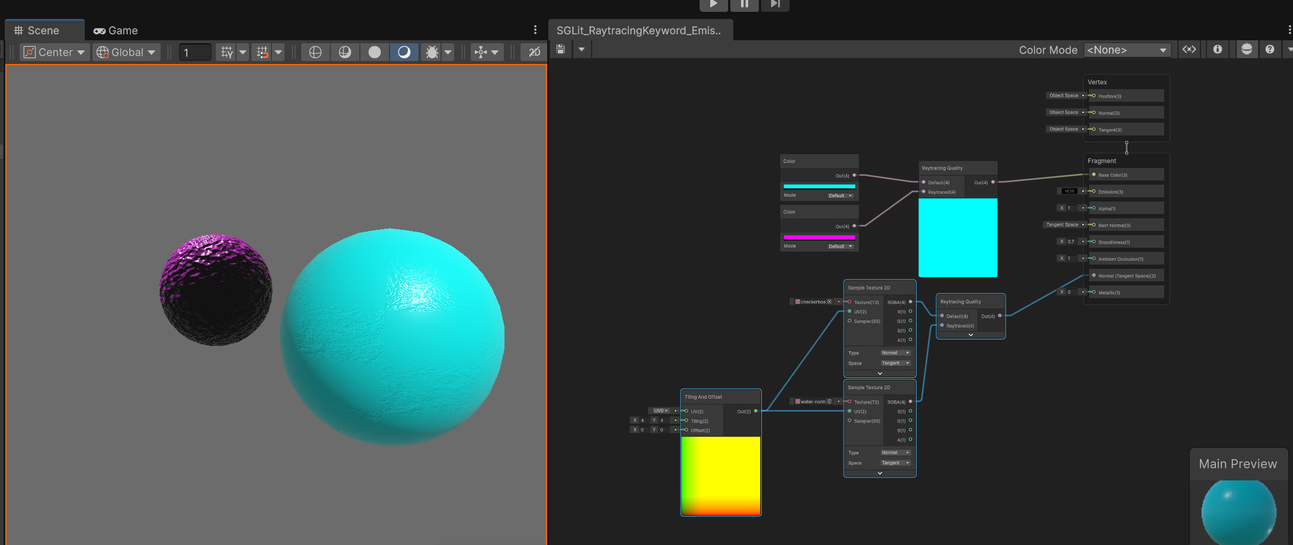Image resolution: width=1293 pixels, height=545 pixels.
Task: Toggle the highlighted crescent scene overlay
Action: 404,52
